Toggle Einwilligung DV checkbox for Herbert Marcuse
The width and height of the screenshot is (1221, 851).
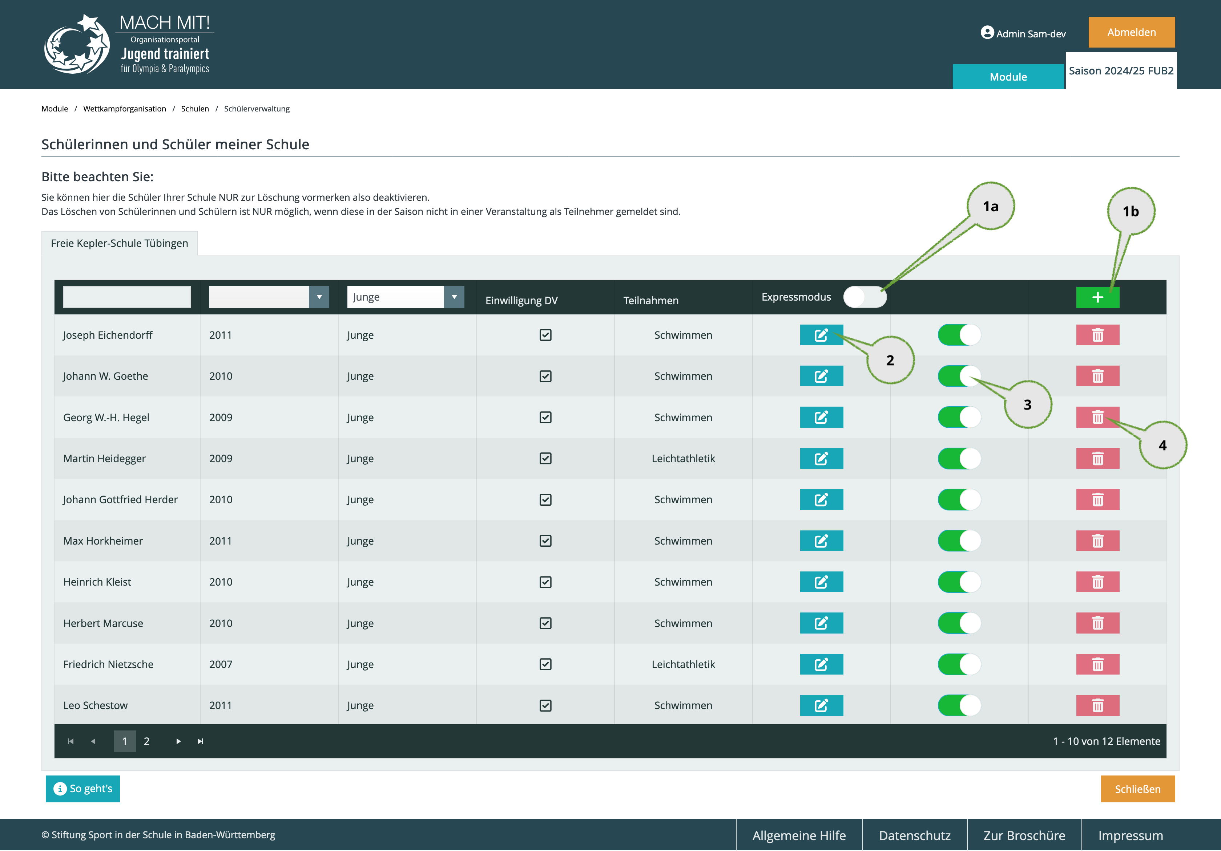(545, 623)
